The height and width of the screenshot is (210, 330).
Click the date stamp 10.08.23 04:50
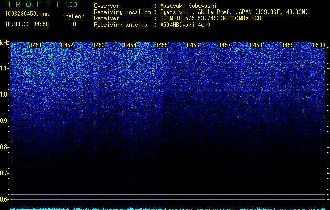click(27, 24)
